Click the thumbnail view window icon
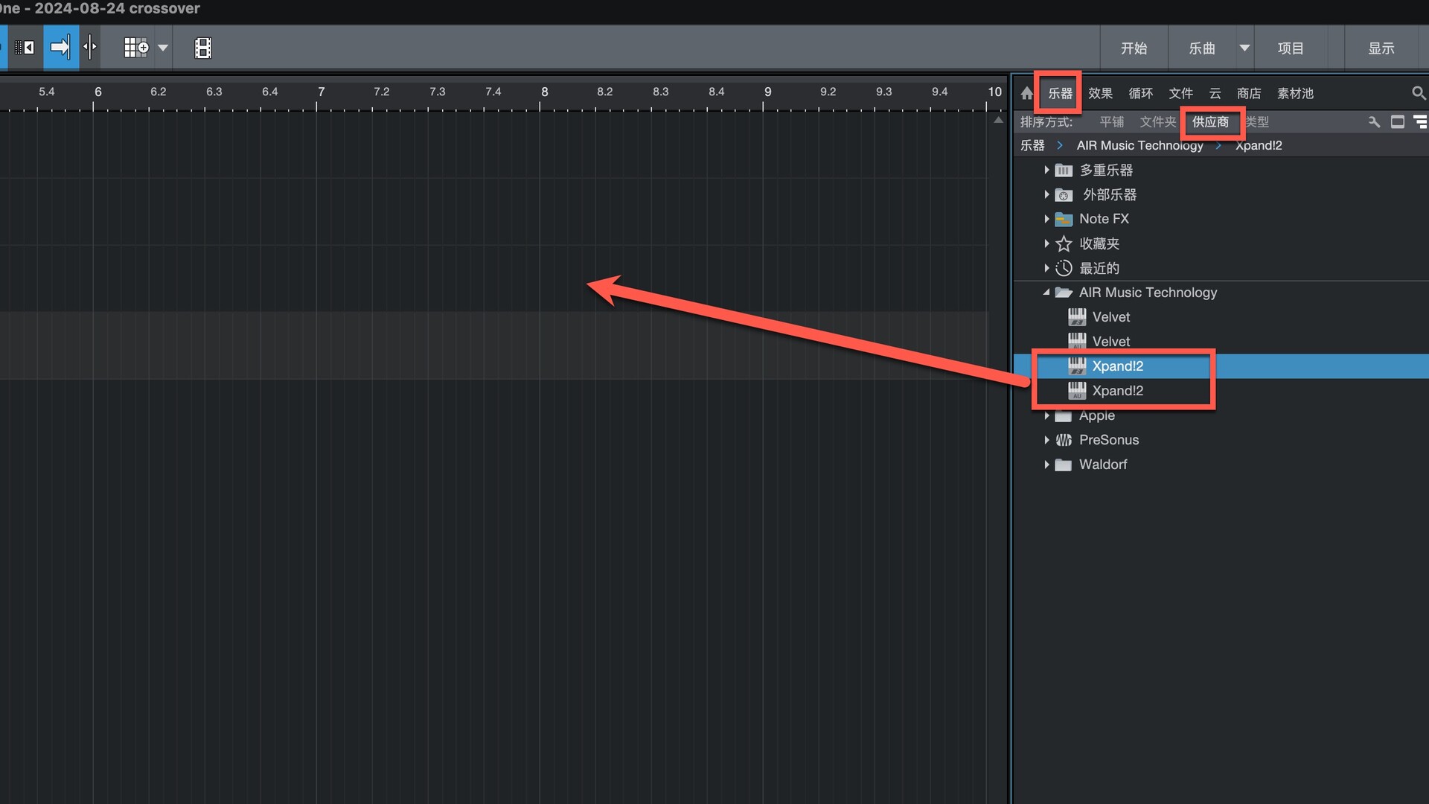This screenshot has width=1429, height=804. pos(1398,121)
